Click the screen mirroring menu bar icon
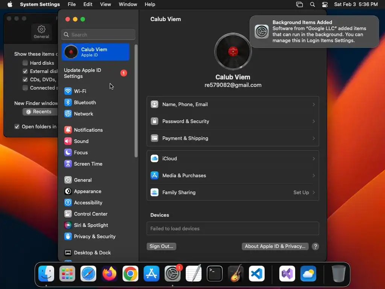Image resolution: width=385 pixels, height=289 pixels. click(300, 5)
